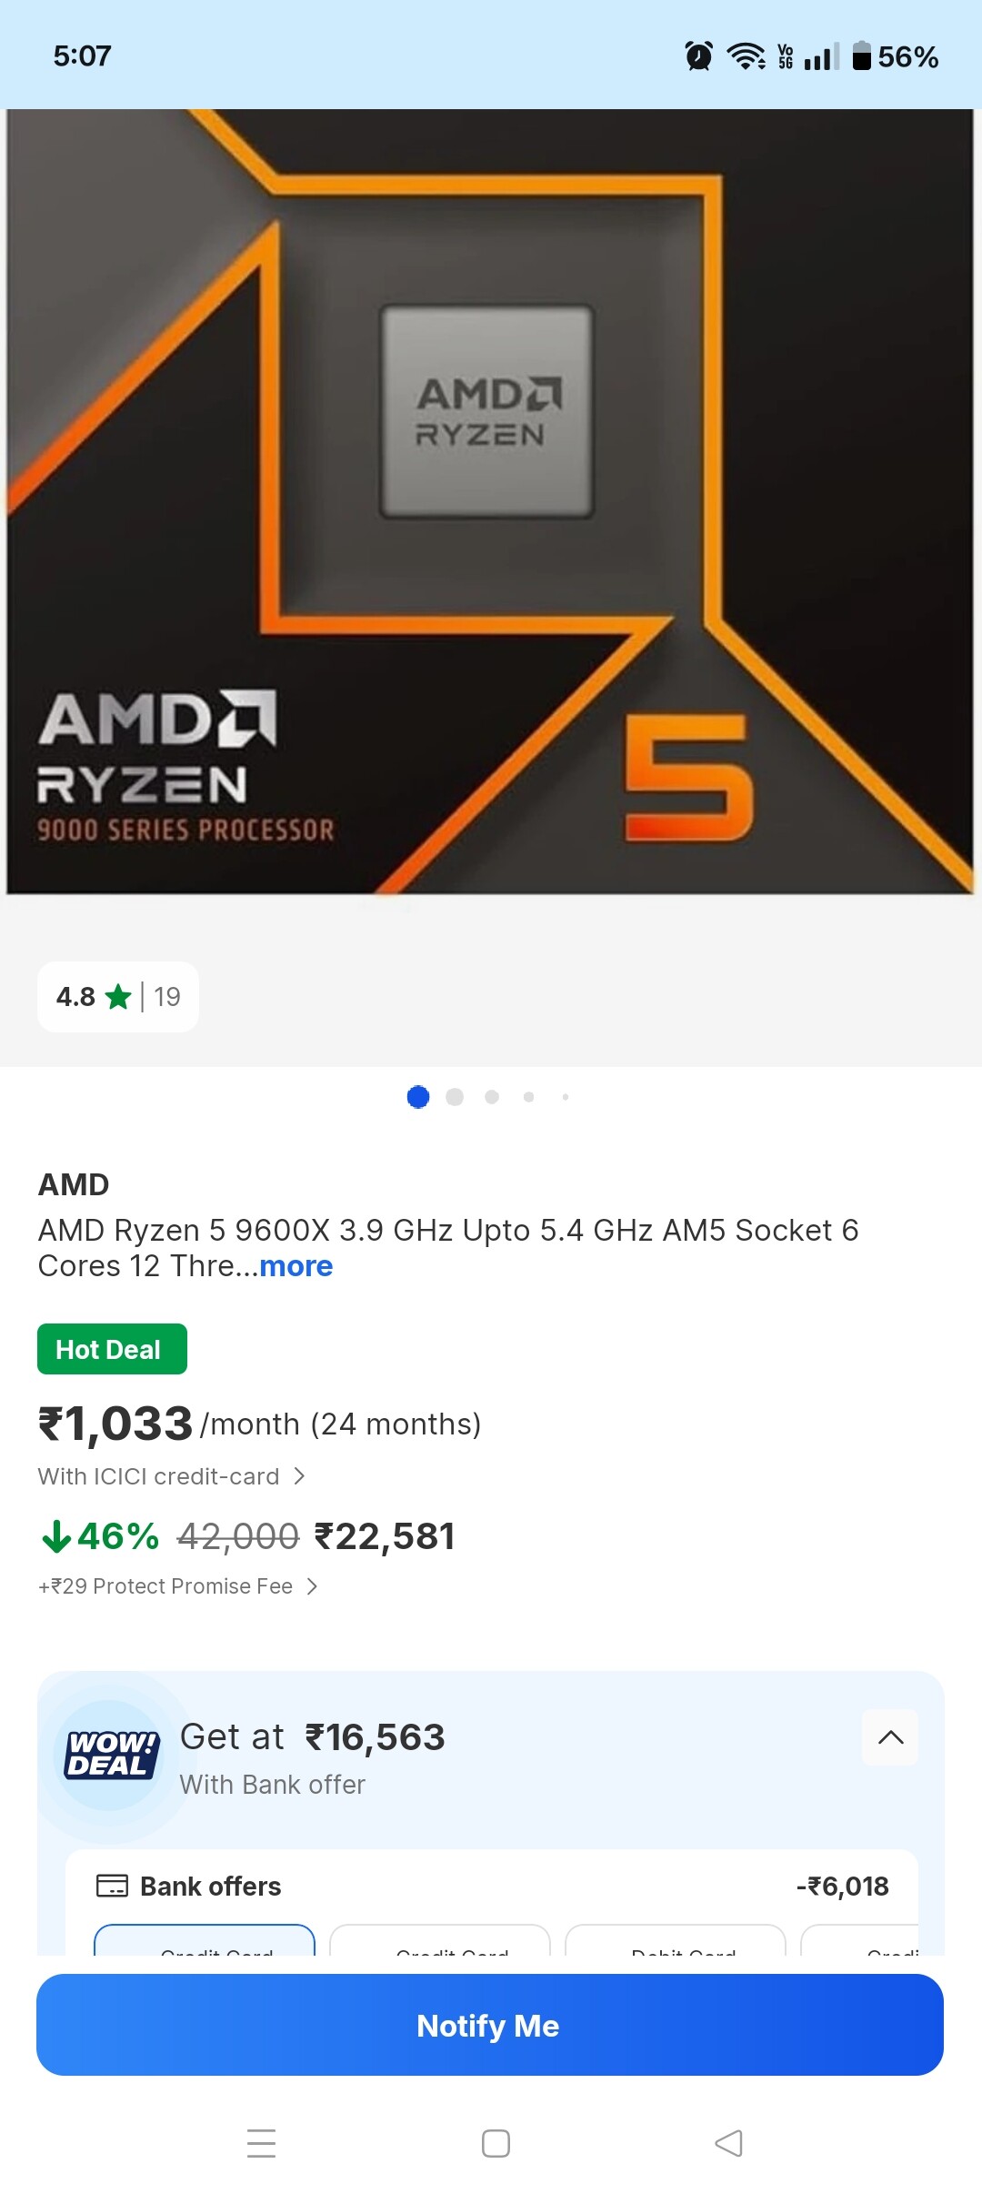982x2194 pixels.
Task: Tap the Bank offers card icon
Action: pyautogui.click(x=112, y=1886)
